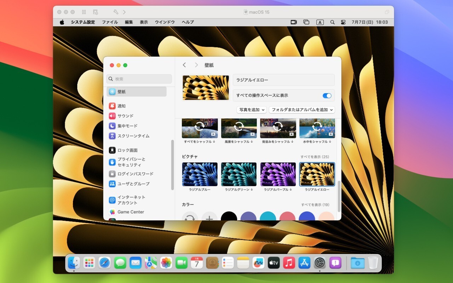Viewport: 453px width, 283px height.
Task: Open システム設定 menu
Action: tap(83, 22)
